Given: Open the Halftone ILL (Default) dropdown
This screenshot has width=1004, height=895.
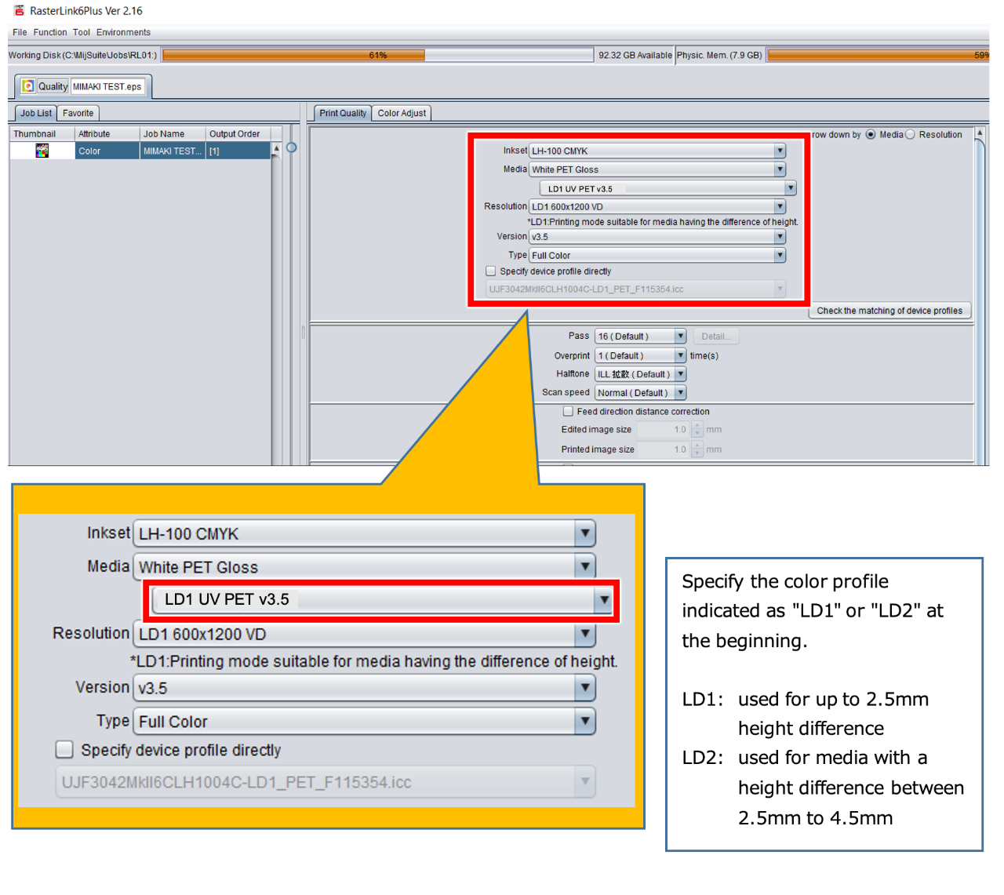Looking at the screenshot, I should (x=640, y=374).
